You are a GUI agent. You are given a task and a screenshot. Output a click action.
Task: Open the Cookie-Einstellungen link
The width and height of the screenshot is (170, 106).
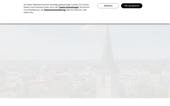point(69,7)
